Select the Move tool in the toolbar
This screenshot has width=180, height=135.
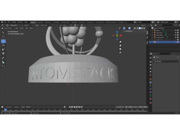[x=3, y=41]
